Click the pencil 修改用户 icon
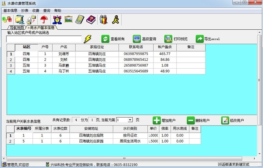 pyautogui.click(x=225, y=120)
